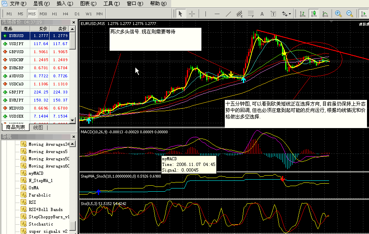Open the 图表(C) menu
The image size is (369, 234).
tap(88, 4)
